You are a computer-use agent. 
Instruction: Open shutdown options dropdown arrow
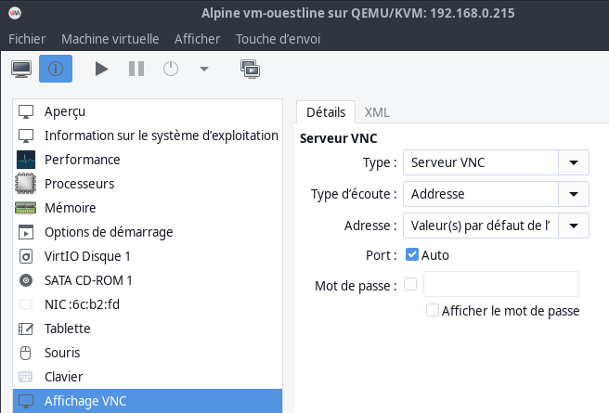click(204, 69)
